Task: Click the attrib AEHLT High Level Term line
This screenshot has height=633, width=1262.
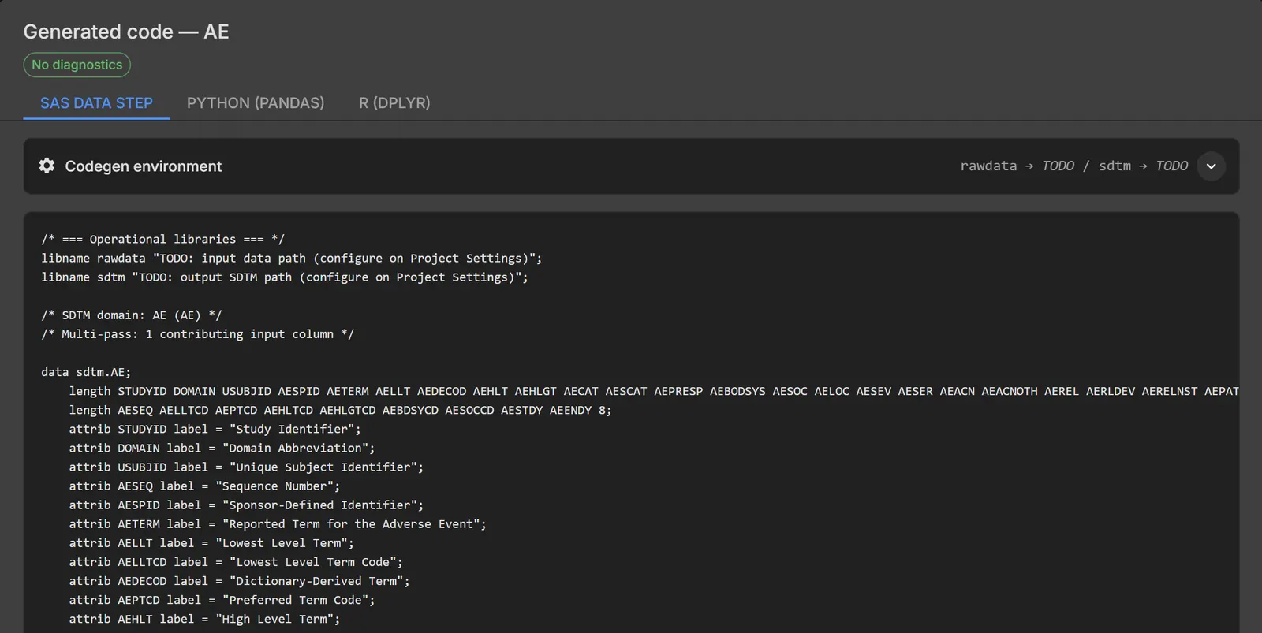Action: click(204, 618)
